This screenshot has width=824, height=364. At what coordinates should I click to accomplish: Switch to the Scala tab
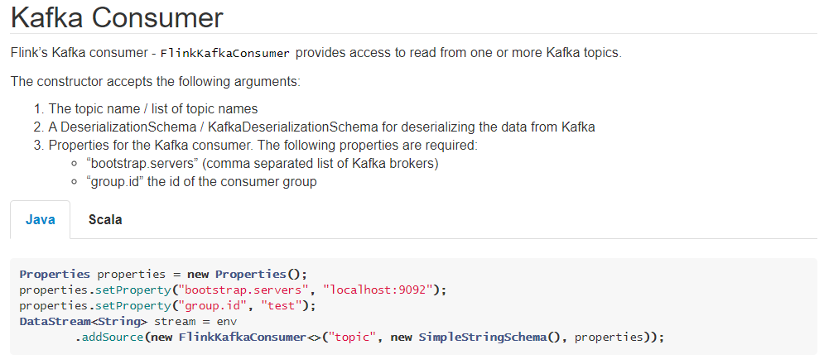(105, 219)
